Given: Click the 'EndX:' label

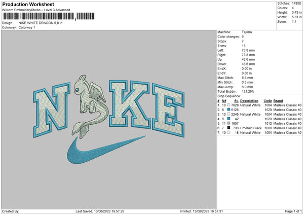Looking at the screenshot, I should pyautogui.click(x=222, y=68).
